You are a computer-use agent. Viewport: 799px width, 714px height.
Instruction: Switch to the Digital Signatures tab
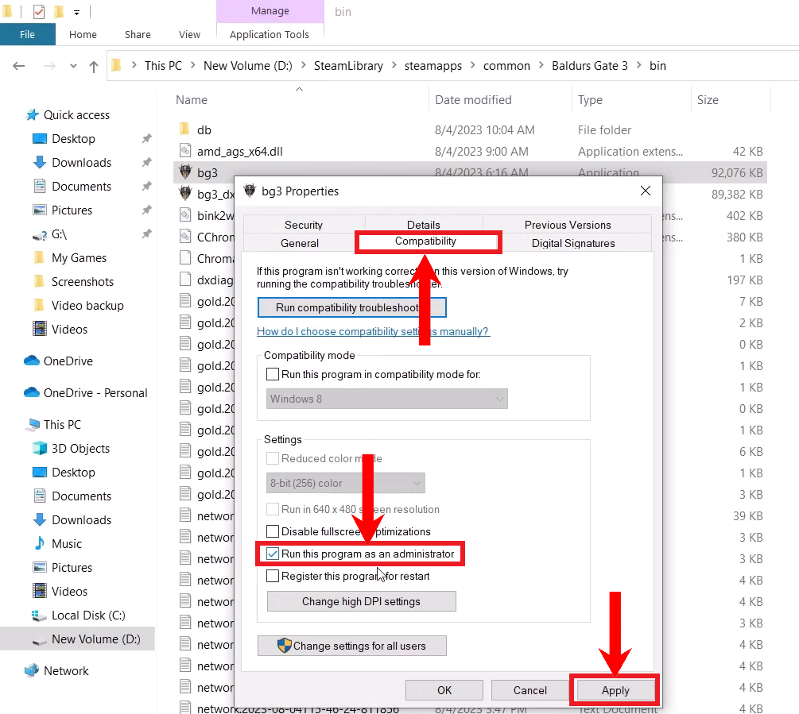573,243
